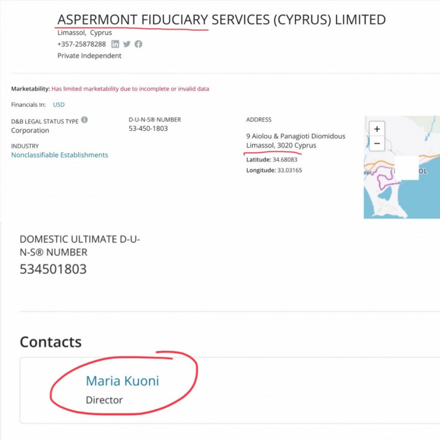
Task: Open the company's Facebook page icon
Action: point(139,44)
